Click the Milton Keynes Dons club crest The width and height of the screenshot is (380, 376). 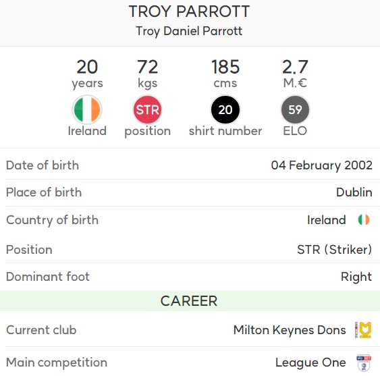(x=363, y=330)
